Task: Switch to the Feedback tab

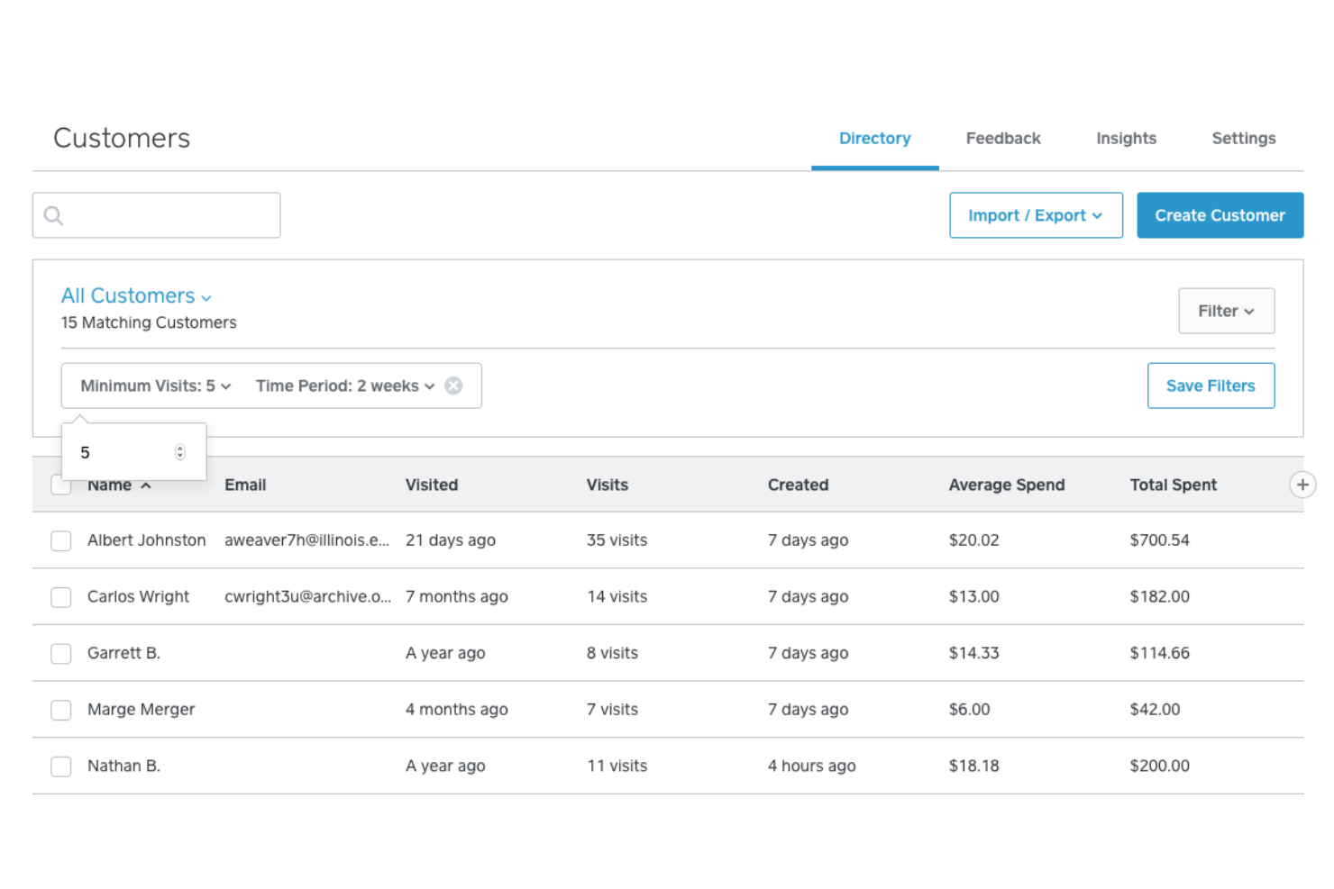Action: coord(1003,138)
